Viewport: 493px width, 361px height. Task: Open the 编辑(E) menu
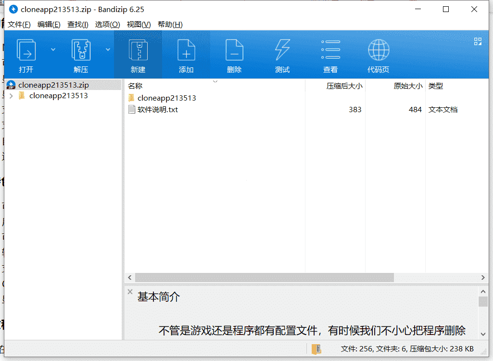(49, 25)
